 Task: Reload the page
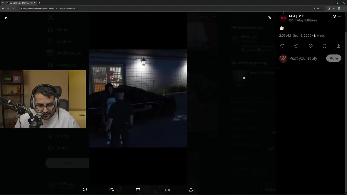pos(12,8)
